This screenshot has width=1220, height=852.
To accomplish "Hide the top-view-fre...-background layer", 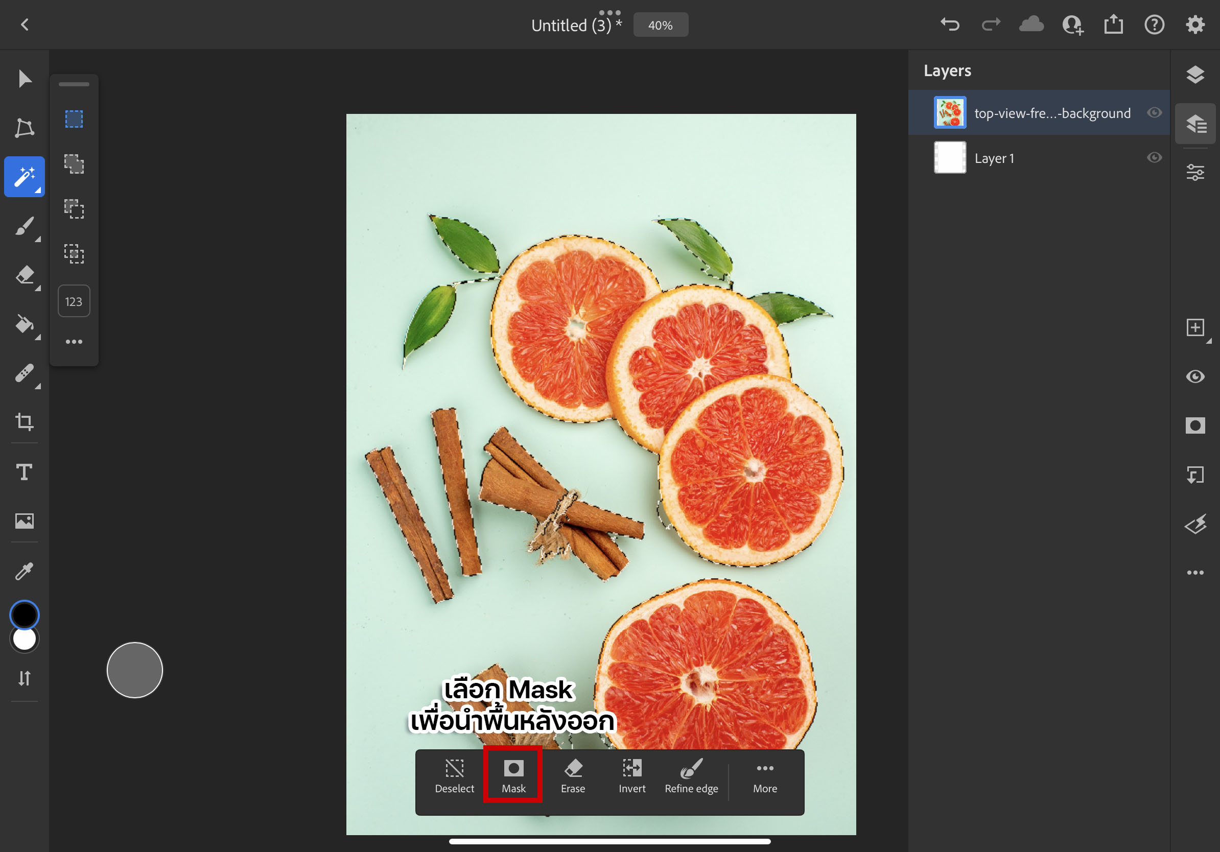I will pos(1154,112).
